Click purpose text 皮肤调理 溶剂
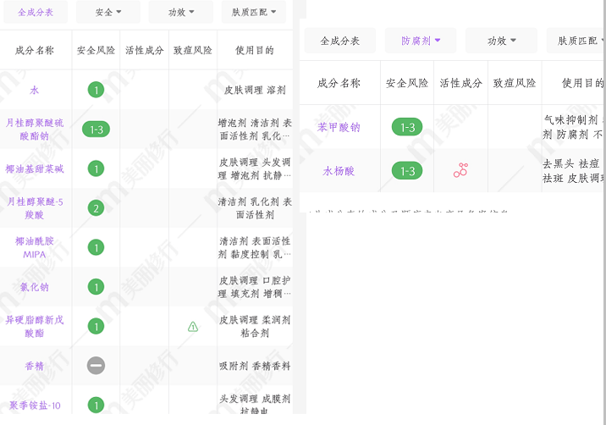Image resolution: width=606 pixels, height=425 pixels. [255, 90]
